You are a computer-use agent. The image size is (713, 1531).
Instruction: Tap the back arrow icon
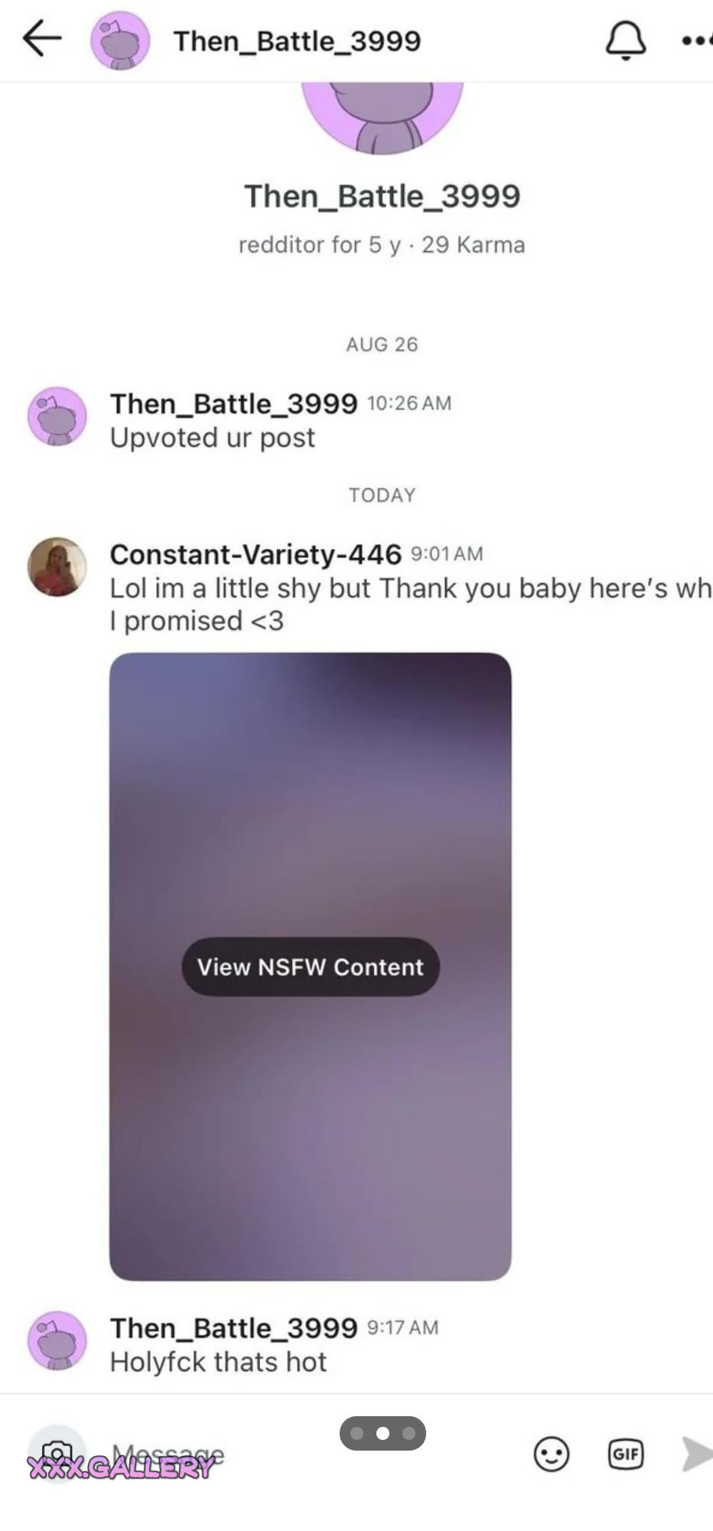42,39
